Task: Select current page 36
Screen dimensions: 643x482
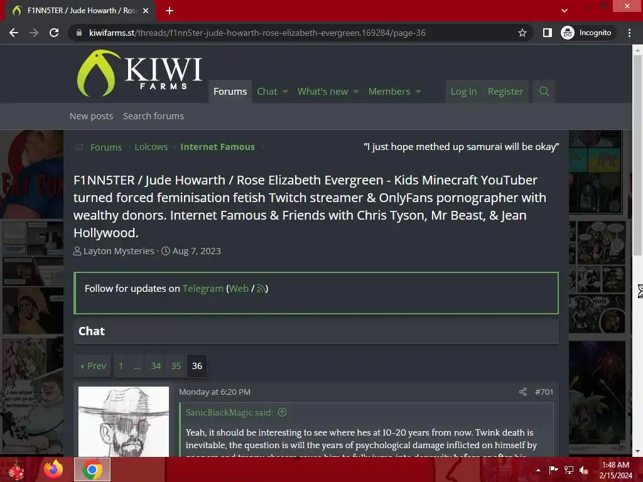Action: [x=197, y=366]
